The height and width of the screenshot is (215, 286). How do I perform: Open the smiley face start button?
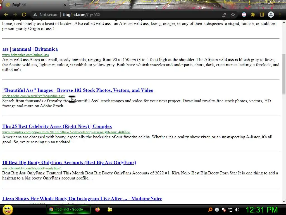coord(8,209)
